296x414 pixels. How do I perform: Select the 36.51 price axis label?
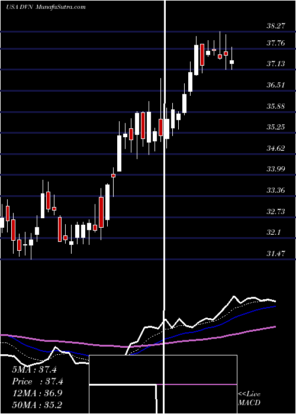276,85
